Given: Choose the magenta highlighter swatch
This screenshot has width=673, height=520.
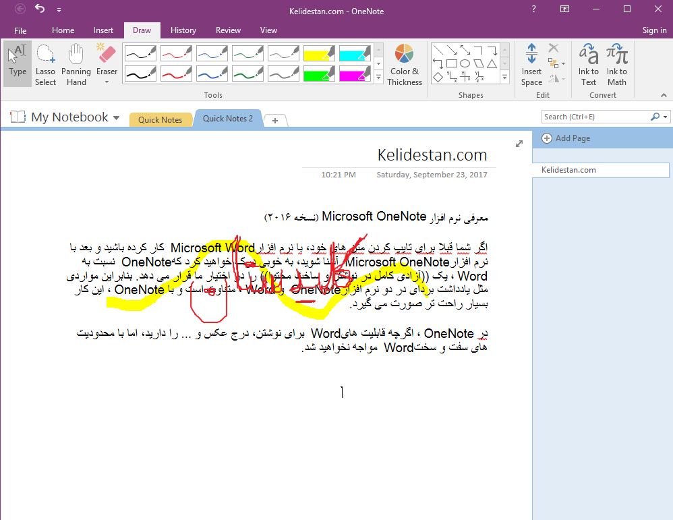Looking at the screenshot, I should [x=354, y=74].
